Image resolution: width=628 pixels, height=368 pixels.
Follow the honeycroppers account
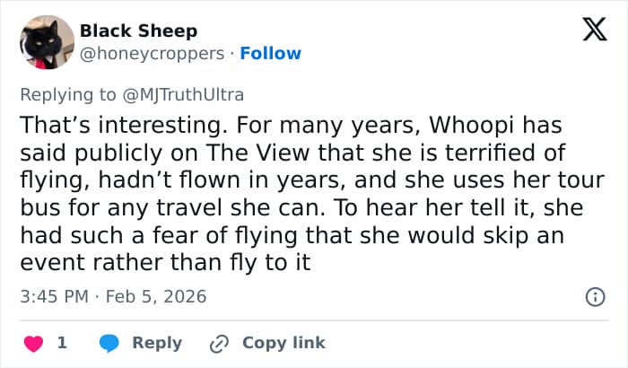pyautogui.click(x=270, y=53)
